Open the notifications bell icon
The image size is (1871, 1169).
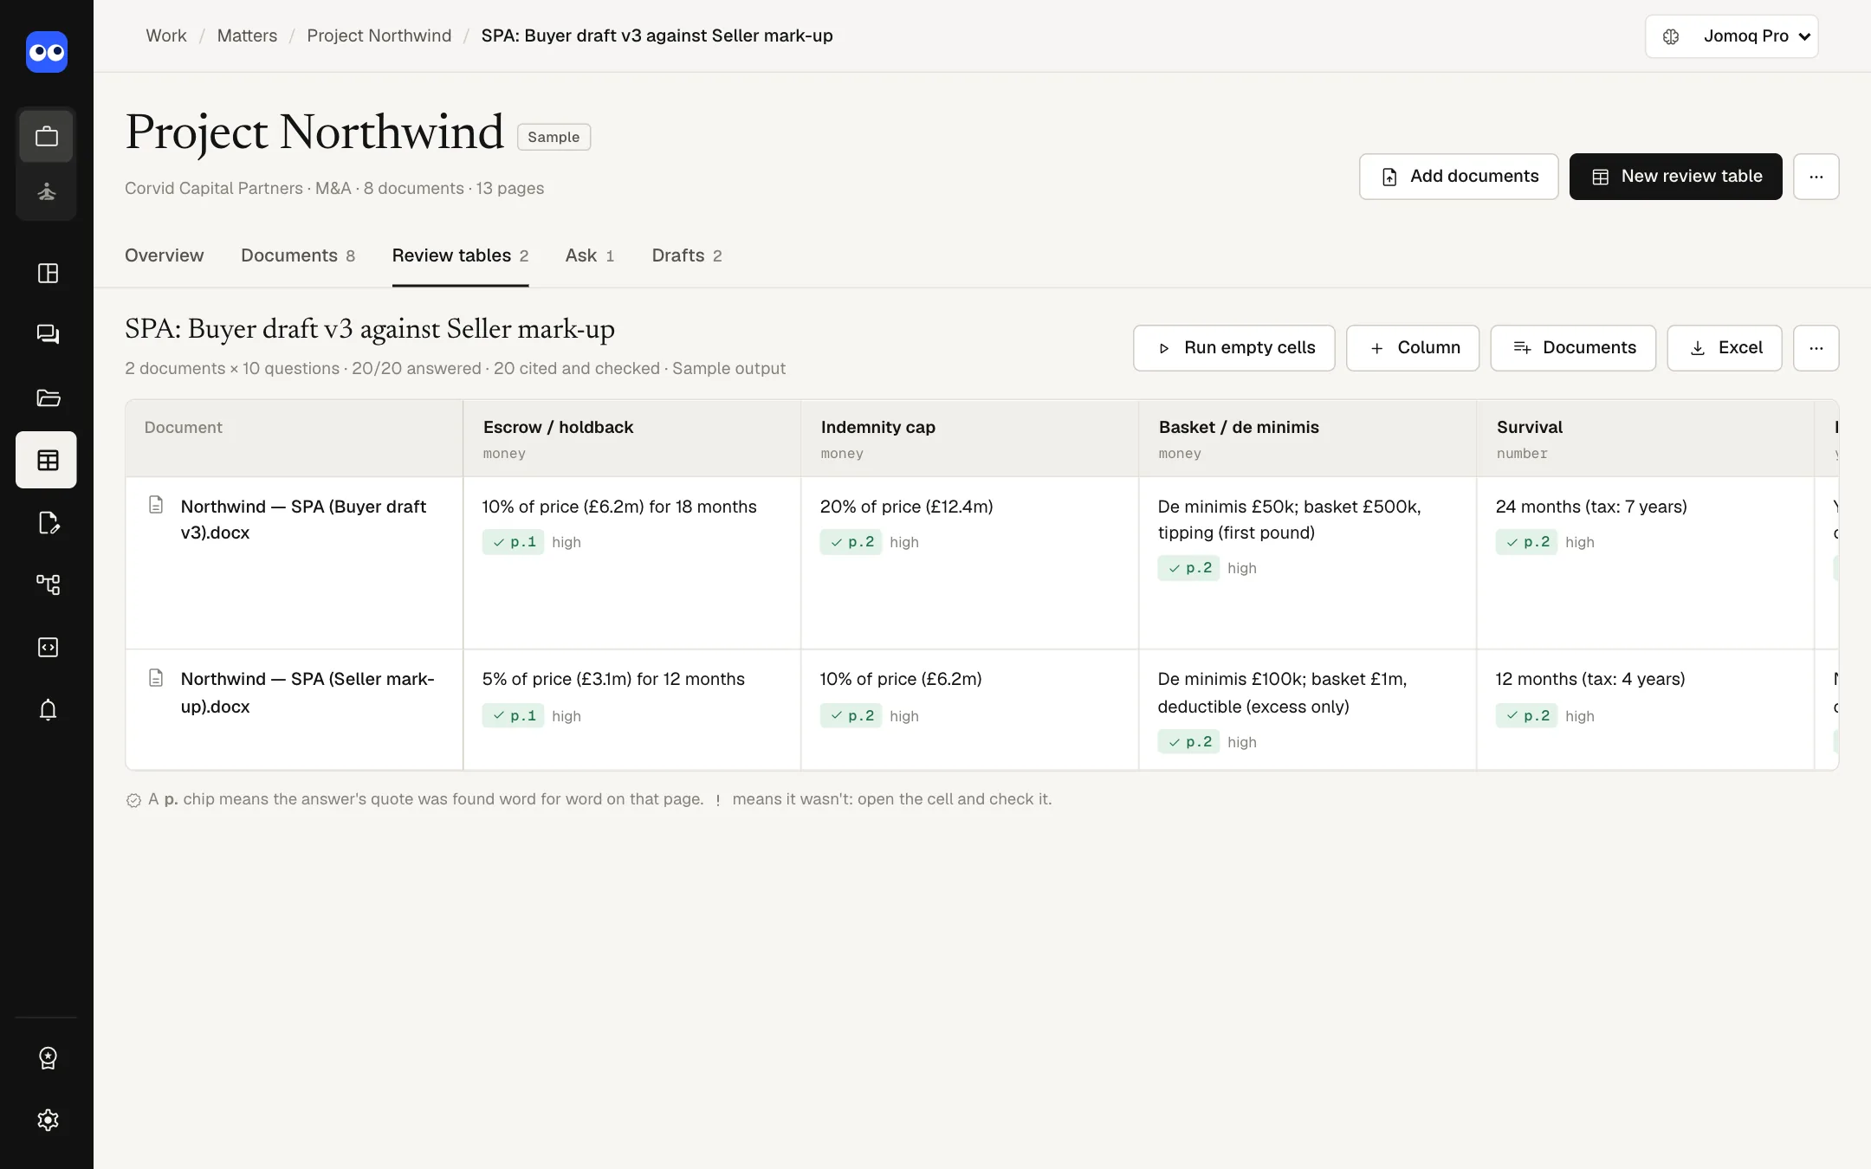click(x=48, y=710)
